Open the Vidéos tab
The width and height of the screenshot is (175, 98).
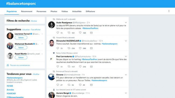65,11
